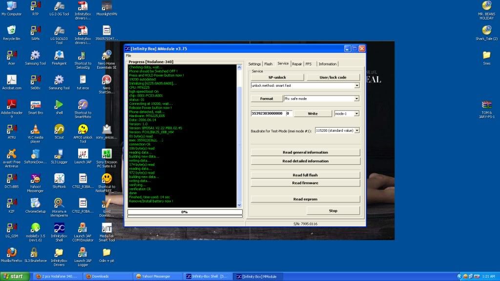
Task: Select the Adobe Reader 9 icon
Action: pos(12,109)
